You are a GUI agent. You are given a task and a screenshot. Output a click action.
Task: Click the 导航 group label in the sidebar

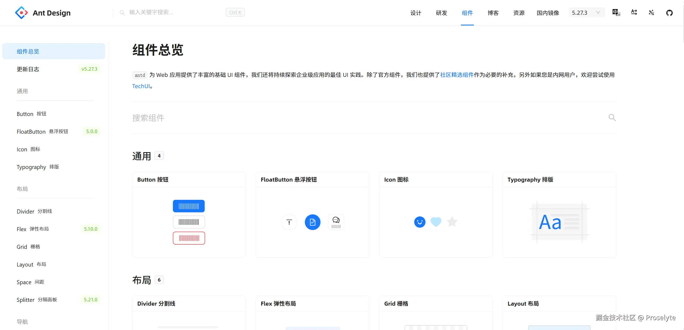(22, 322)
